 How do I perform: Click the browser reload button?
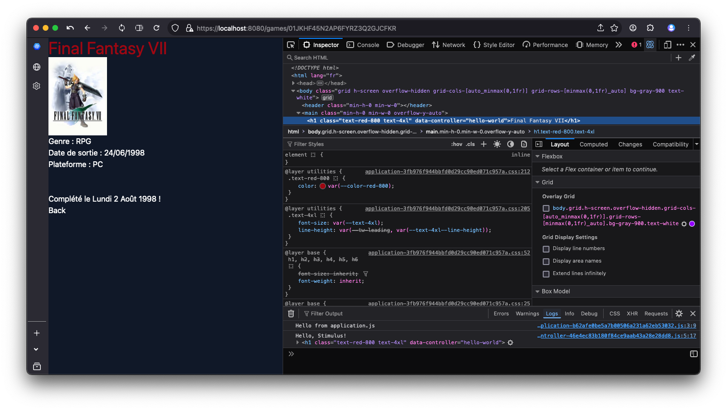pyautogui.click(x=156, y=28)
